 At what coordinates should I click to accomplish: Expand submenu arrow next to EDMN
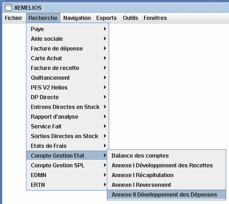click(105, 175)
